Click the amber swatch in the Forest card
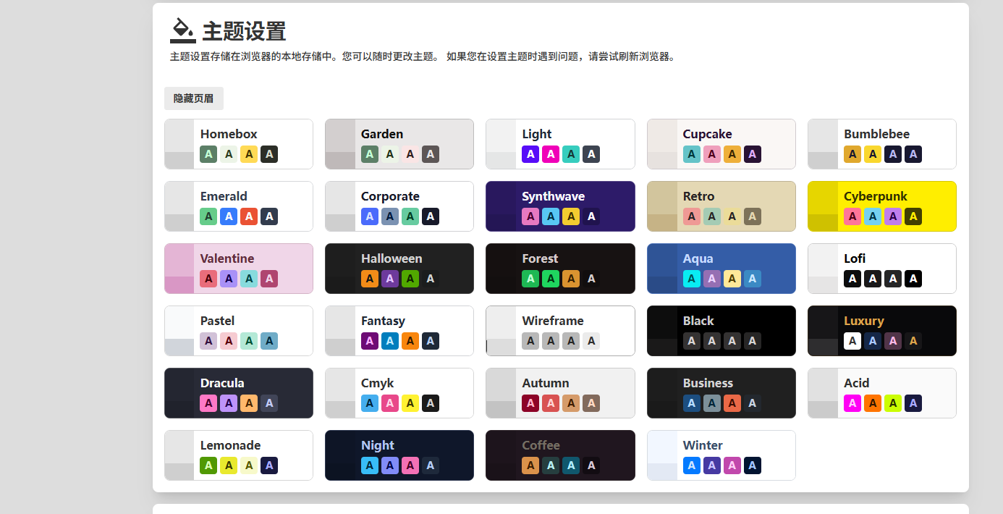1003x514 pixels. pyautogui.click(x=571, y=279)
